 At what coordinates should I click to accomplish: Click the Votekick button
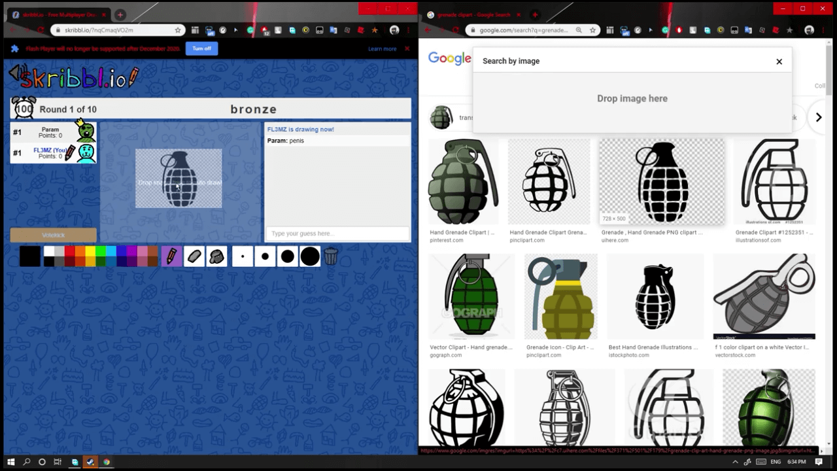(x=54, y=235)
